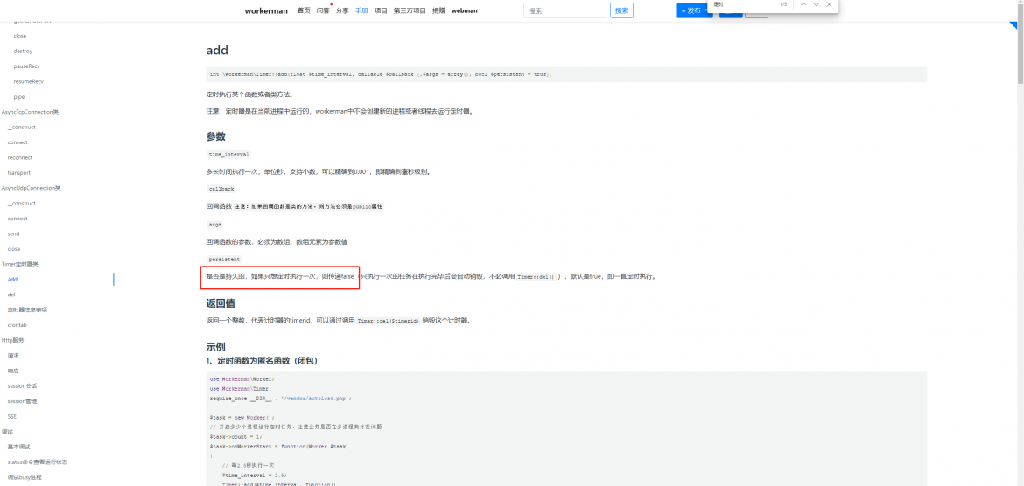Open the 分享 nav item
Image resolution: width=1024 pixels, height=486 pixels.
pyautogui.click(x=342, y=10)
